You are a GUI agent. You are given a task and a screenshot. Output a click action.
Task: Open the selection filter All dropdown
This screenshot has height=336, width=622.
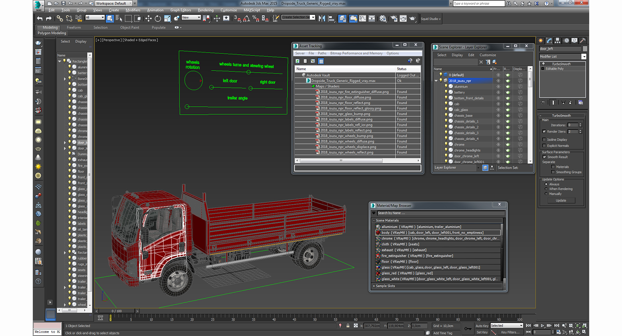[x=95, y=18]
